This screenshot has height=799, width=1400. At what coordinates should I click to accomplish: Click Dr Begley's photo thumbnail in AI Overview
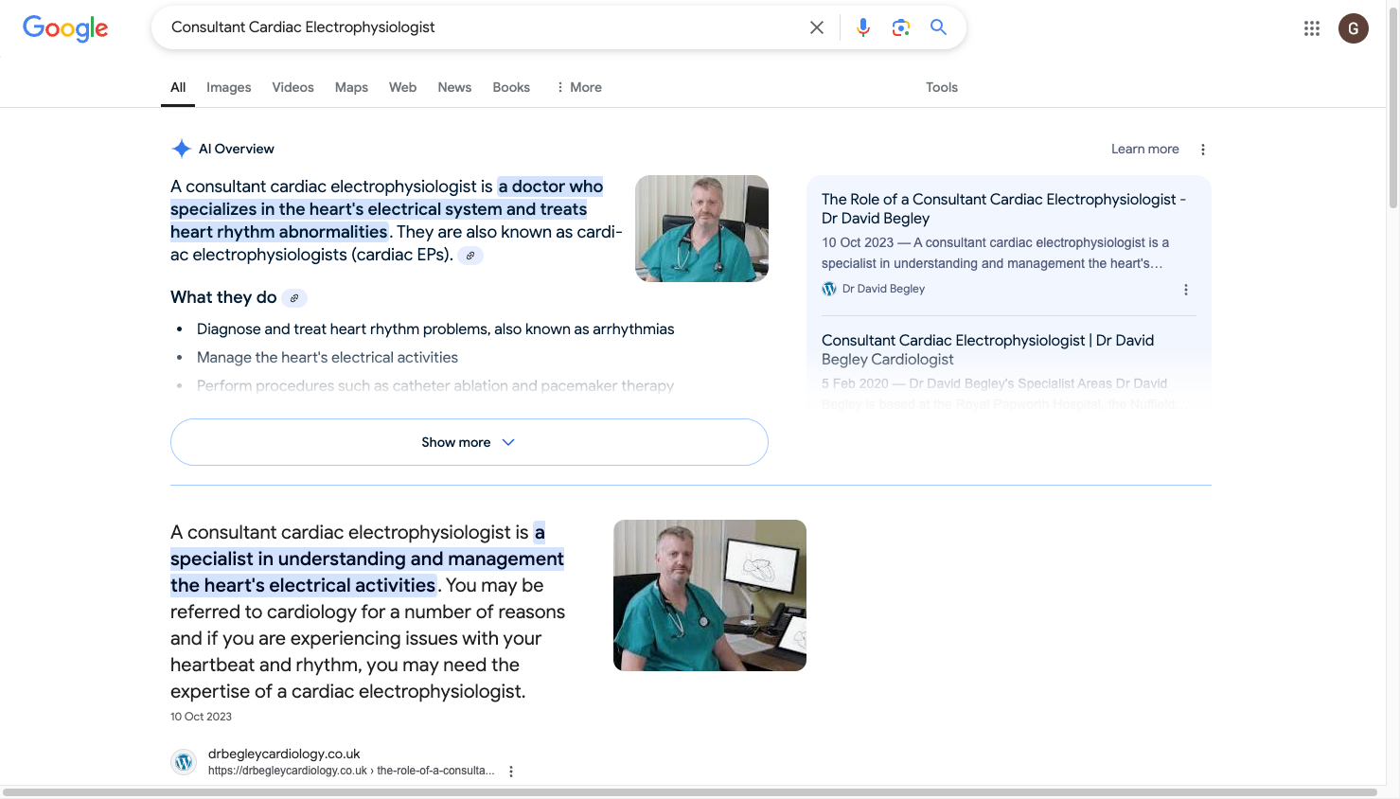(x=701, y=228)
